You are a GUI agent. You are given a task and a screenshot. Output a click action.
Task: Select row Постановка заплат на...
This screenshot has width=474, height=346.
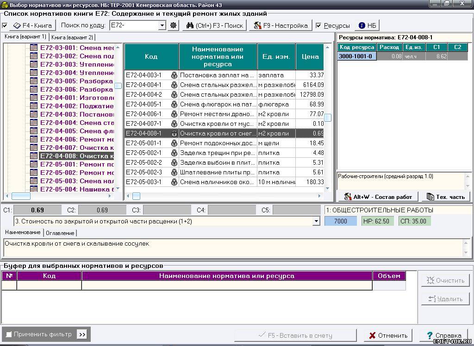click(x=224, y=75)
